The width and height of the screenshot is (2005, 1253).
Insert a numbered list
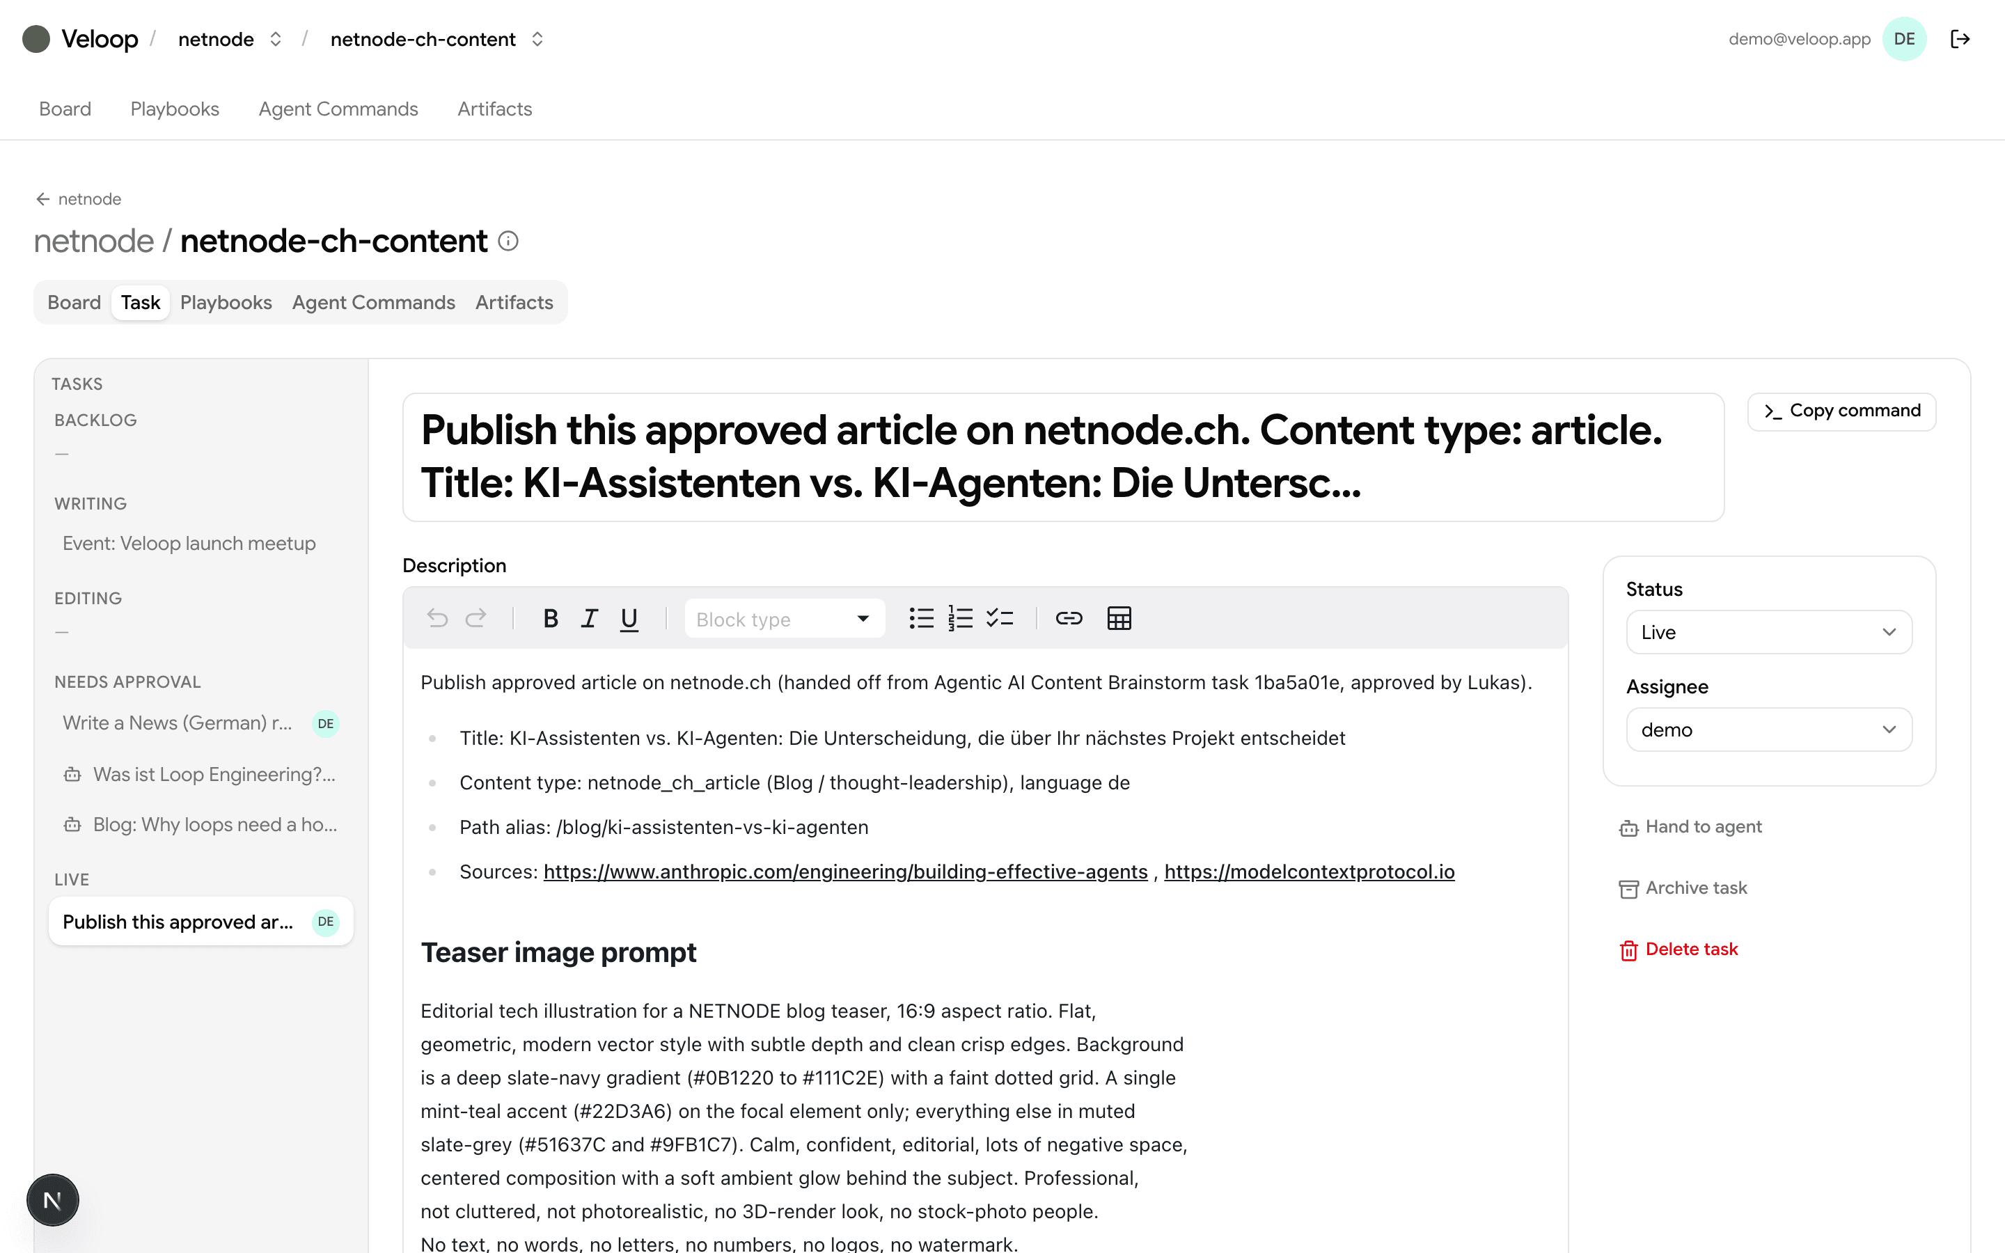coord(960,618)
